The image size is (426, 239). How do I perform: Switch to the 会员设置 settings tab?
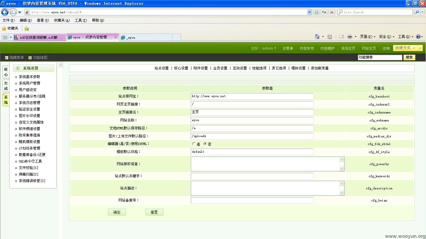pos(220,68)
